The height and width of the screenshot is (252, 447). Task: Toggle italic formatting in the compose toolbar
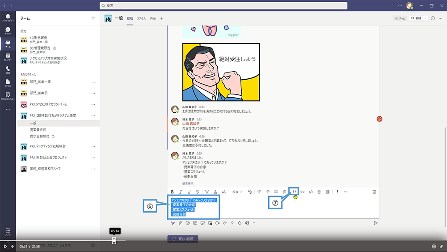[181, 192]
